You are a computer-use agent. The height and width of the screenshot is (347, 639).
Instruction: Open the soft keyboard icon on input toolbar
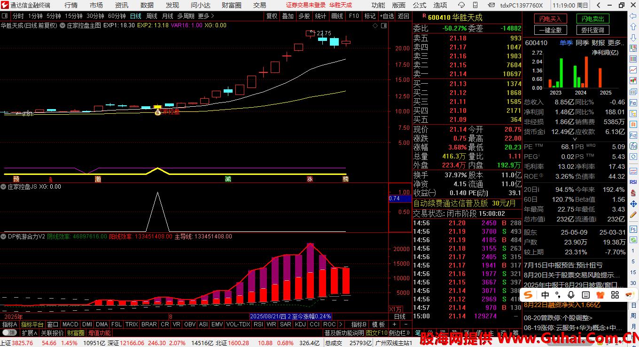coord(585,295)
